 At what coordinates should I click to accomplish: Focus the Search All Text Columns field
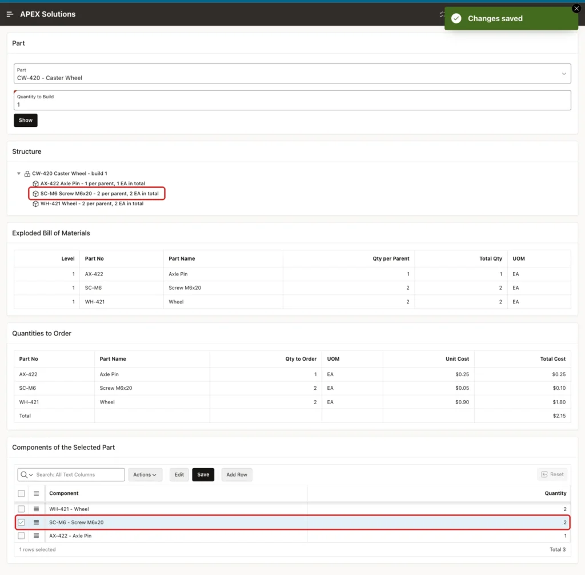[79, 474]
